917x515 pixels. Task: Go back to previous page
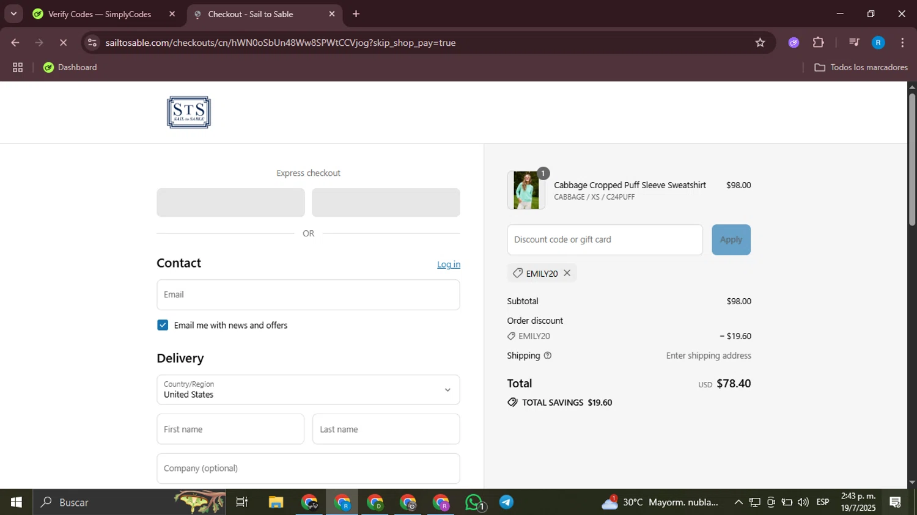click(x=15, y=43)
